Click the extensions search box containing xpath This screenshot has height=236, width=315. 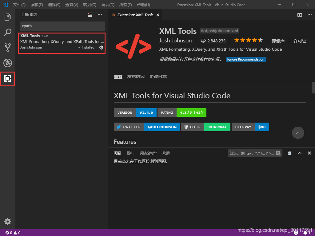62,26
